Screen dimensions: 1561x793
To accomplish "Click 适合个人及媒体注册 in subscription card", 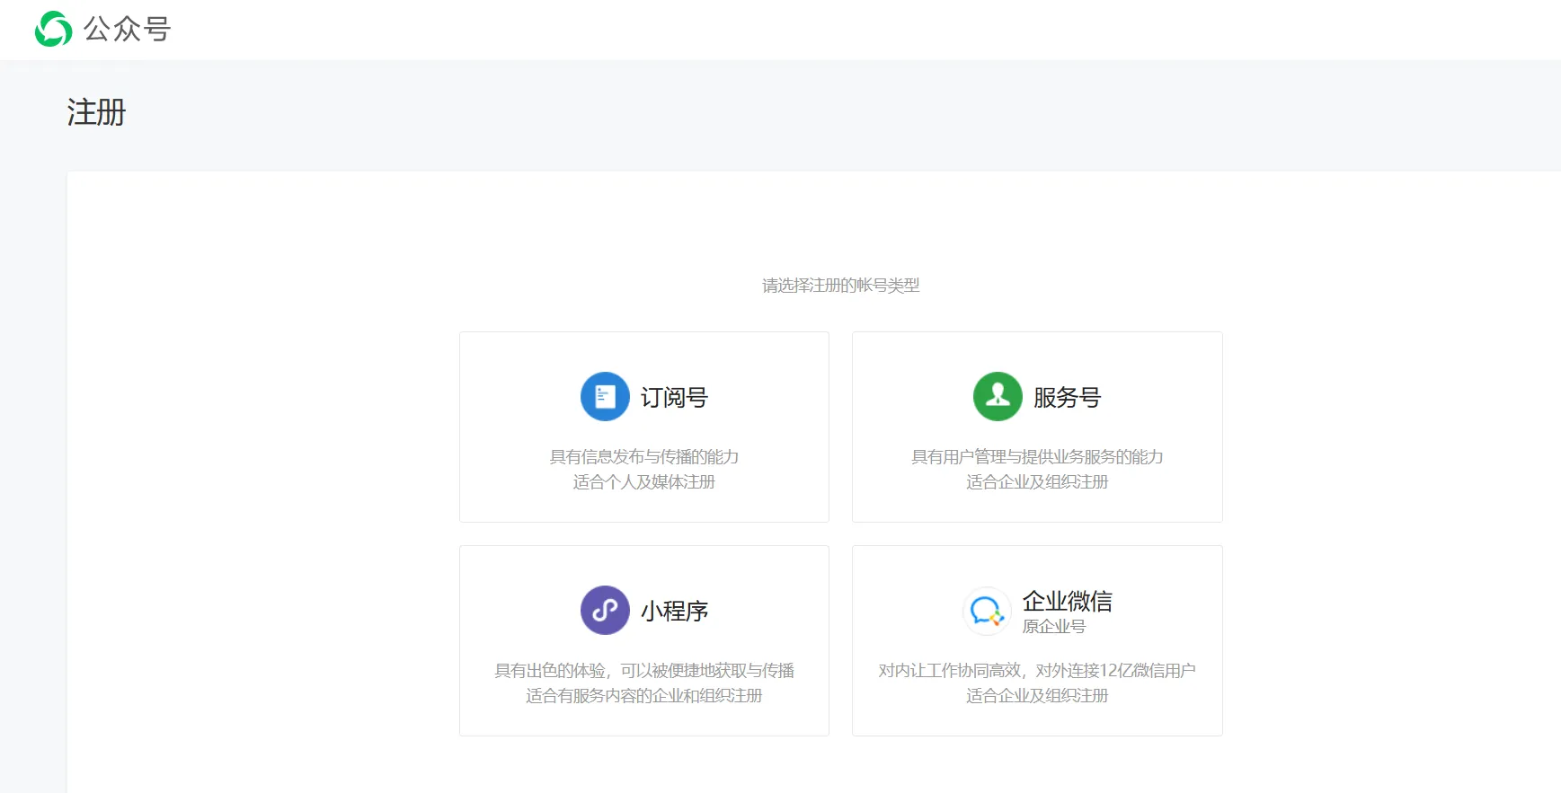I will click(643, 481).
